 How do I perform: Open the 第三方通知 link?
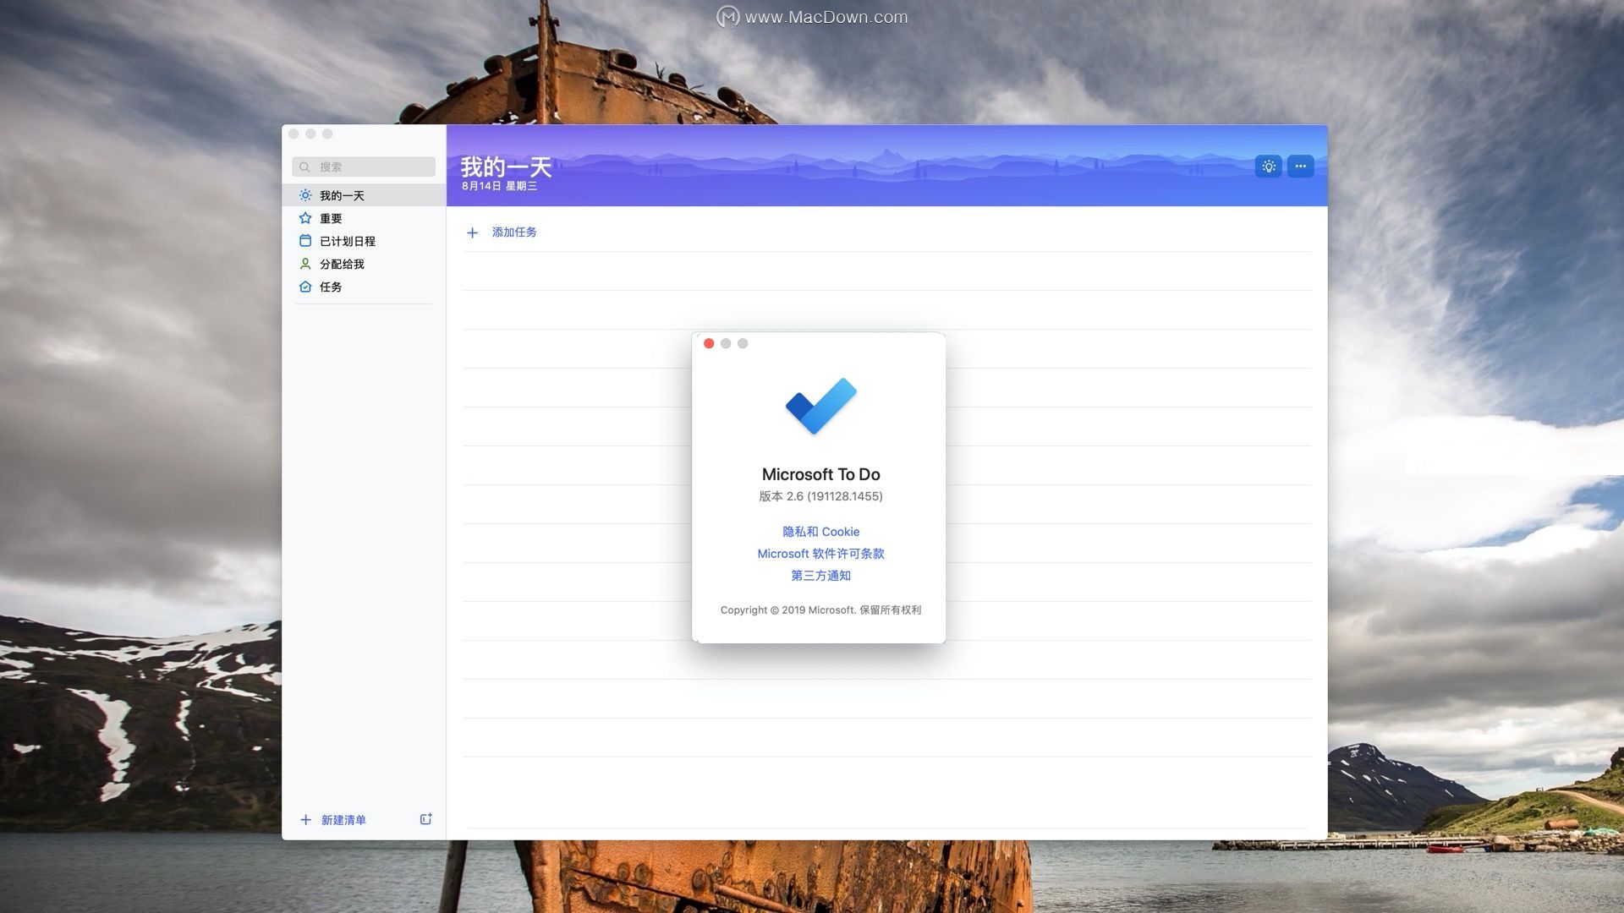820,576
